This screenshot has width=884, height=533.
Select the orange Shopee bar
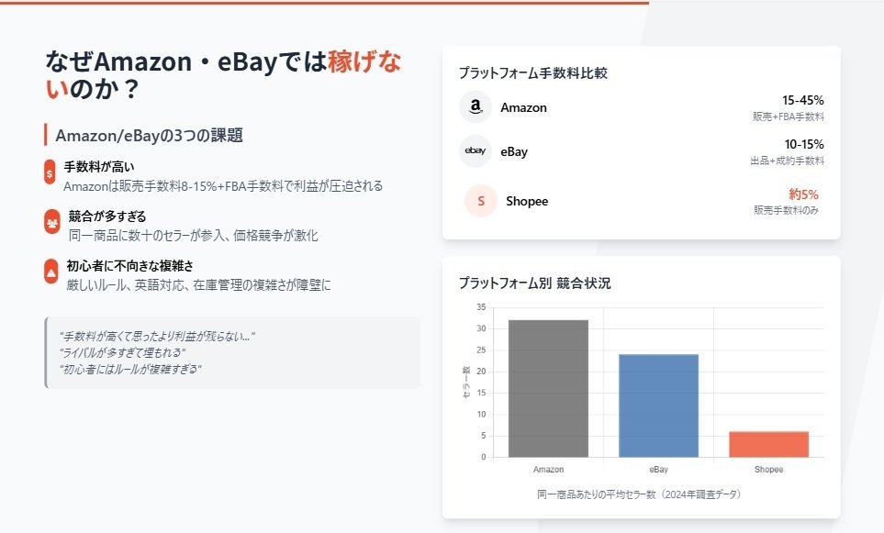click(769, 442)
